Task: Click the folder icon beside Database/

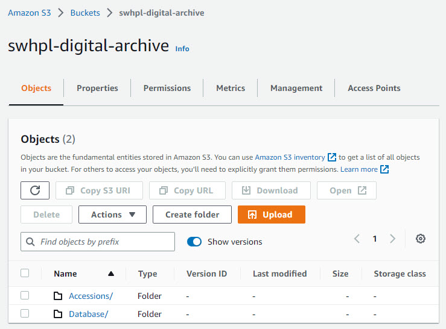Action: coord(58,314)
